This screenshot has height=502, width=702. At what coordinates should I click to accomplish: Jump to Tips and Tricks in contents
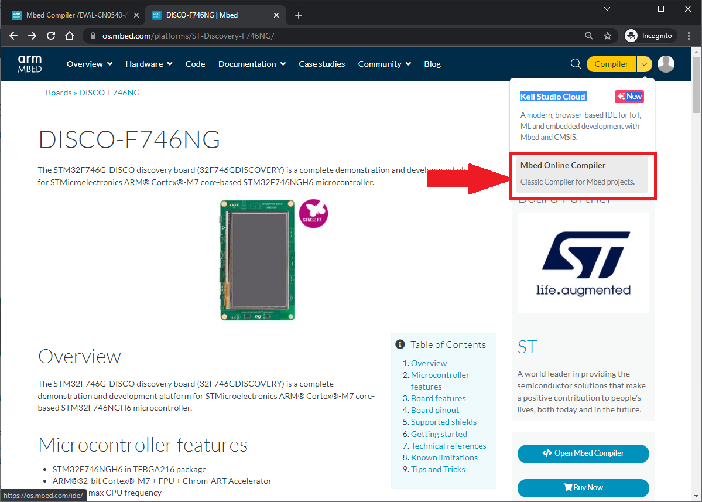point(438,469)
